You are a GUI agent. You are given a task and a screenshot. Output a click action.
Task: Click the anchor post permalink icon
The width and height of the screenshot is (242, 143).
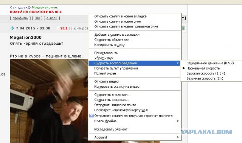[x=12, y=28]
